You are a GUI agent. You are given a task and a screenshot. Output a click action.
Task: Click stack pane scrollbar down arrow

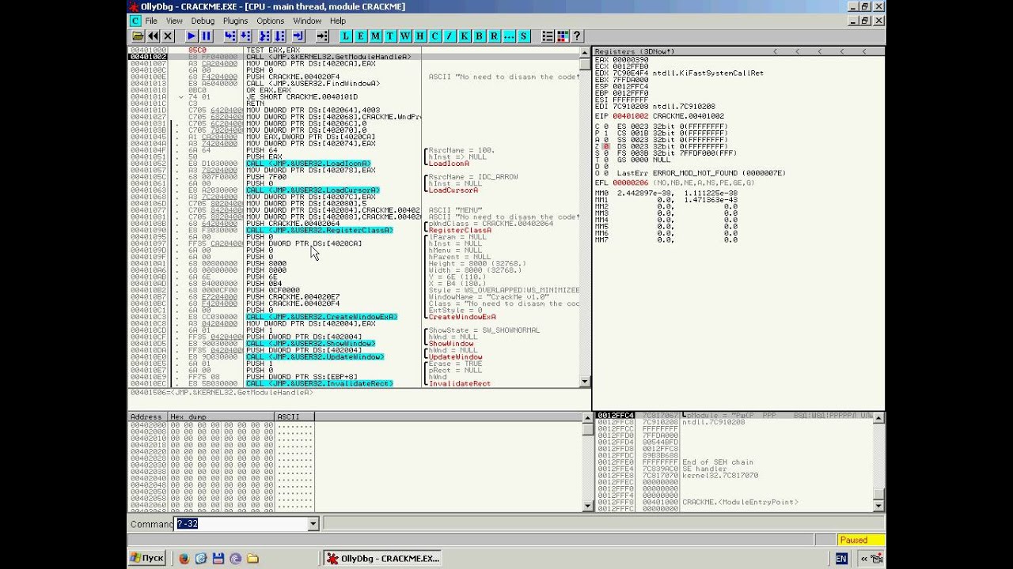click(x=878, y=507)
